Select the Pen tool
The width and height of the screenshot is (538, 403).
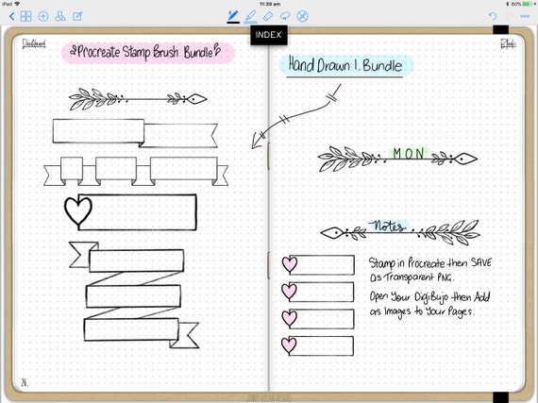click(233, 16)
